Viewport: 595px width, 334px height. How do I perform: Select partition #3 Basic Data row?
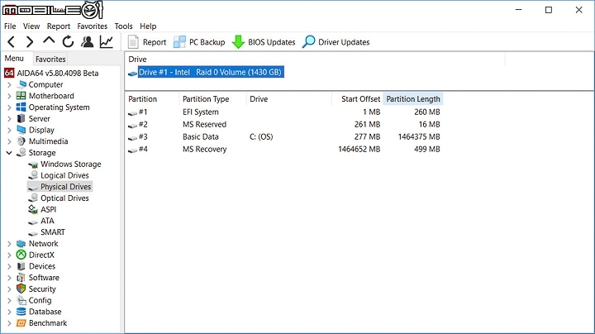pyautogui.click(x=284, y=136)
